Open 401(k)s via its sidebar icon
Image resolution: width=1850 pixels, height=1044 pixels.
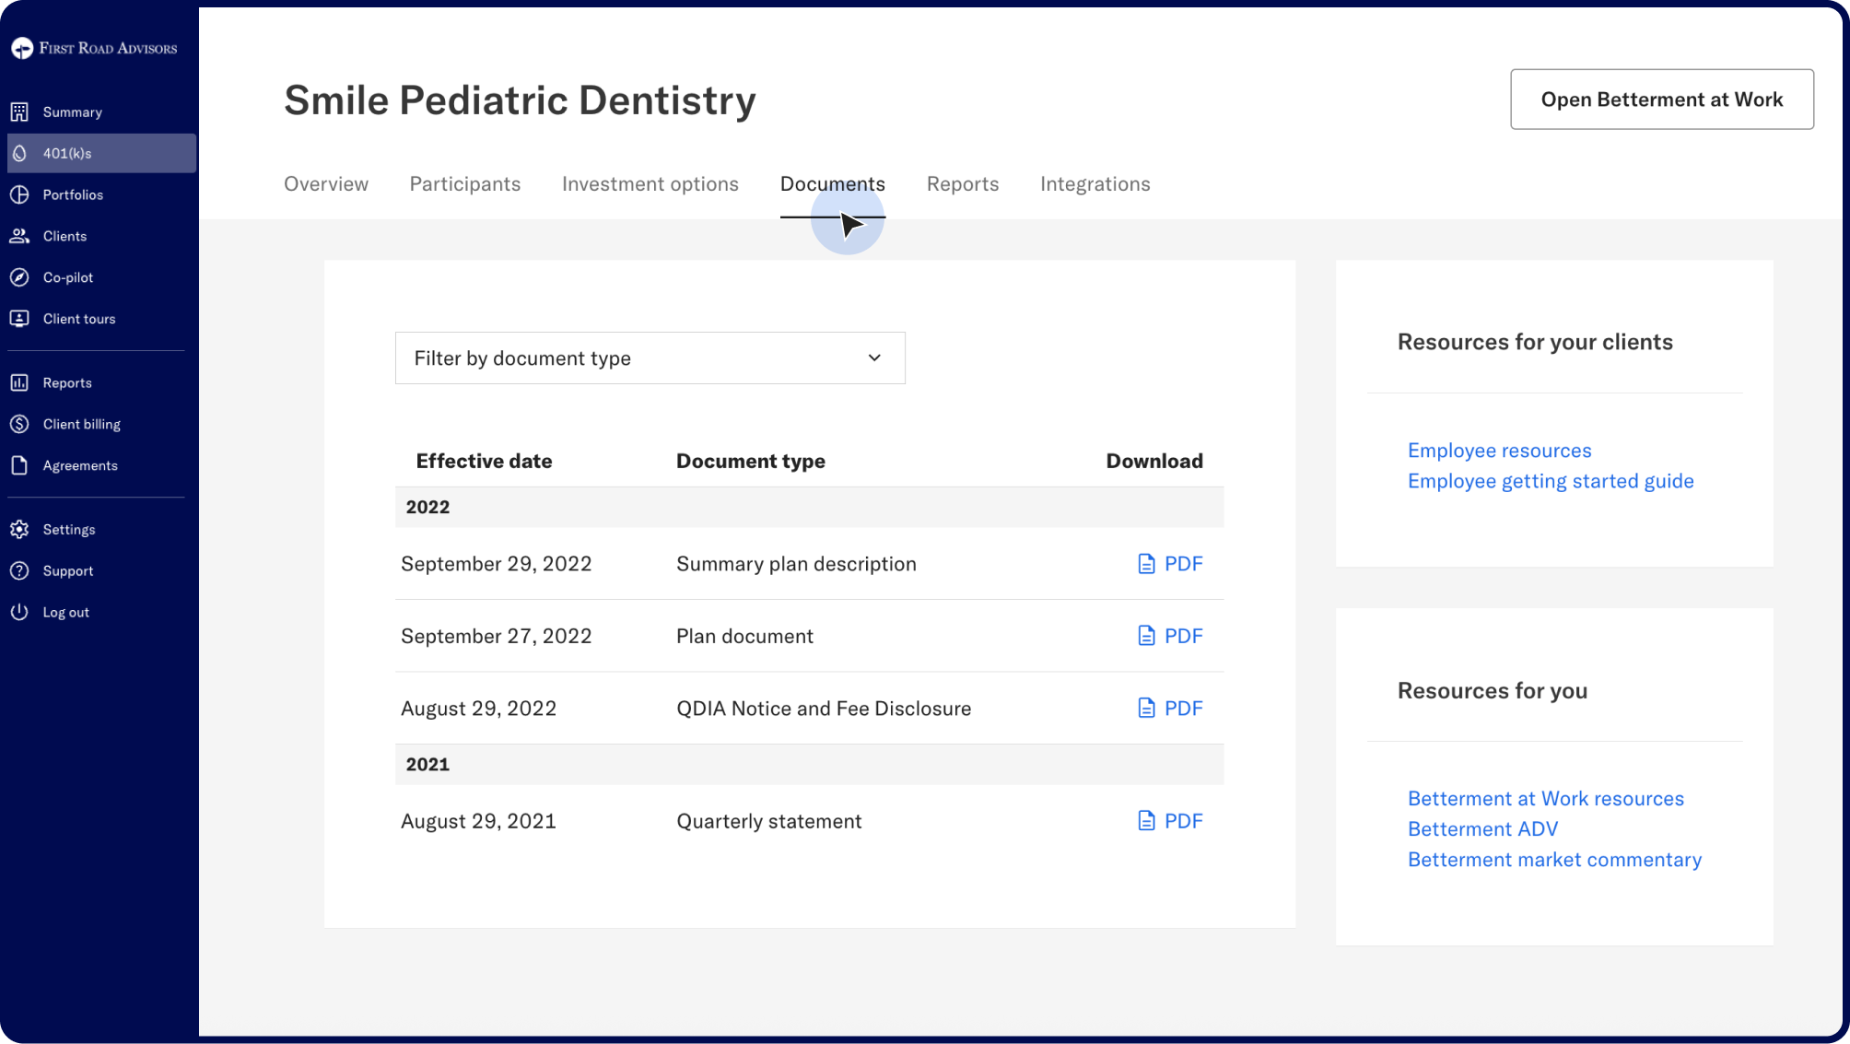tap(19, 154)
